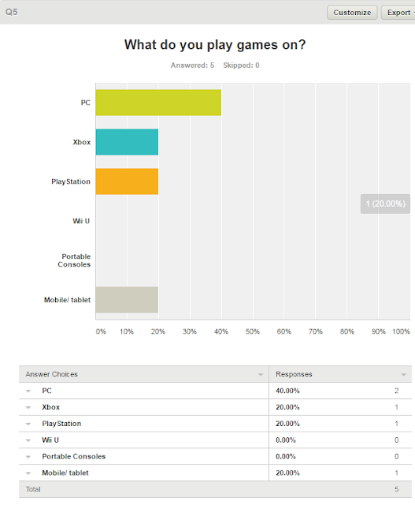This screenshot has width=415, height=505.
Task: Click the chart title text
Action: [x=215, y=45]
